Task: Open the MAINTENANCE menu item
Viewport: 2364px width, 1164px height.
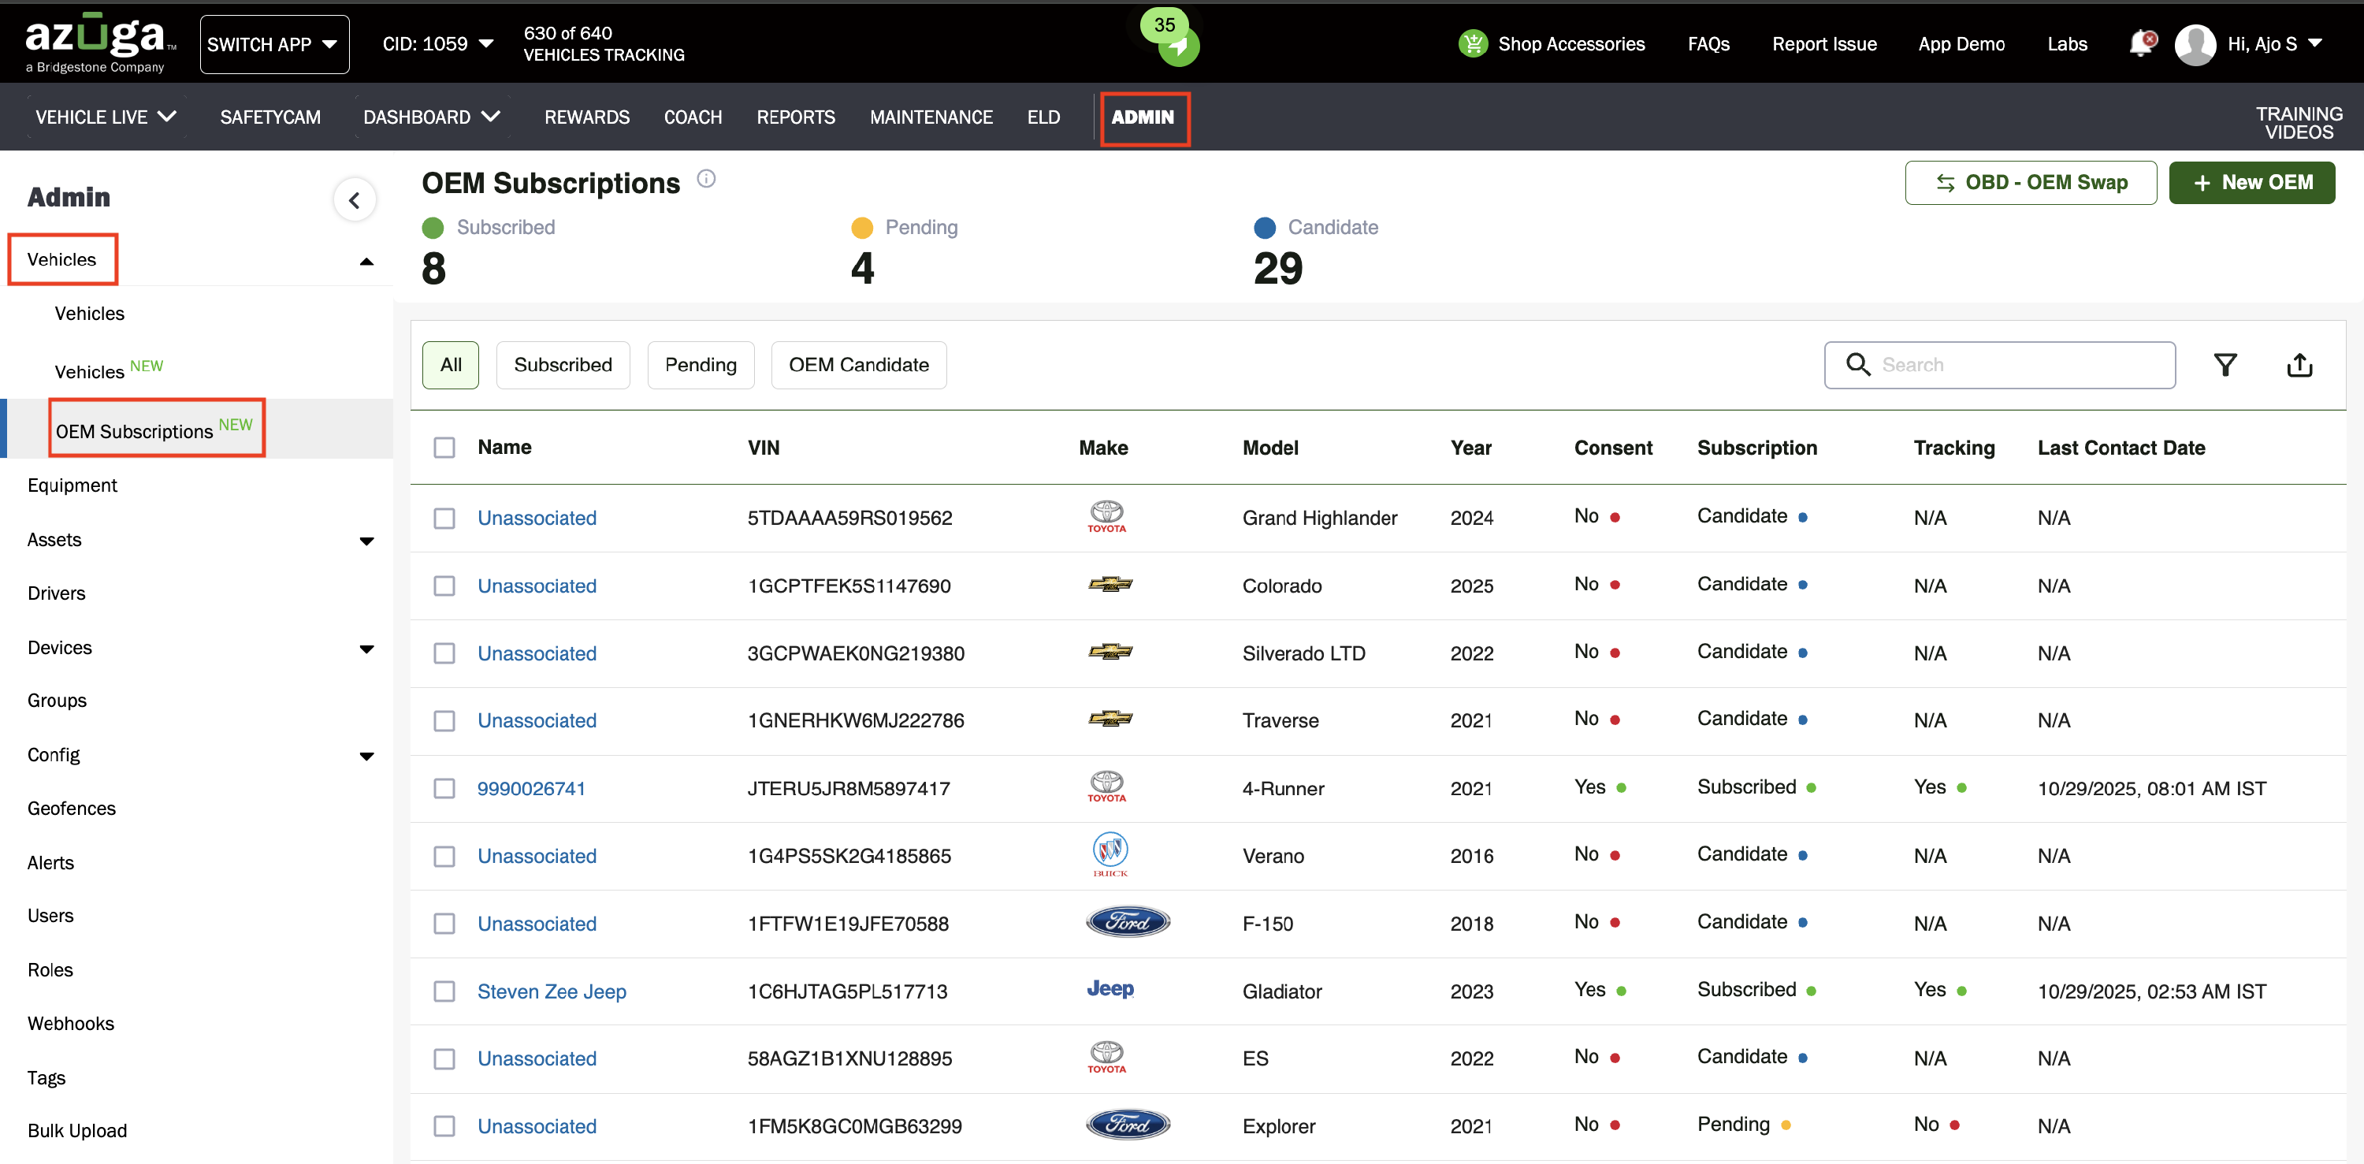Action: coord(931,117)
